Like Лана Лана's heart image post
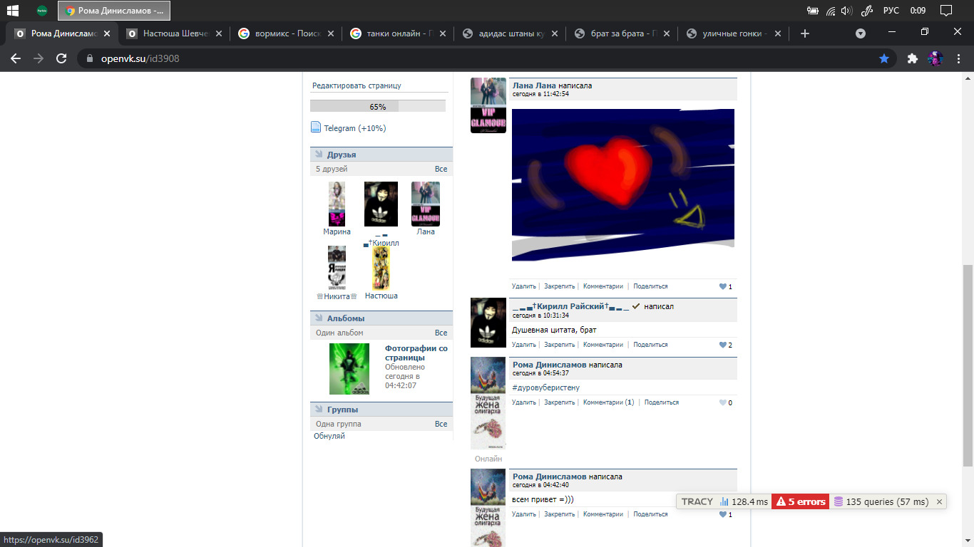 [x=723, y=286]
